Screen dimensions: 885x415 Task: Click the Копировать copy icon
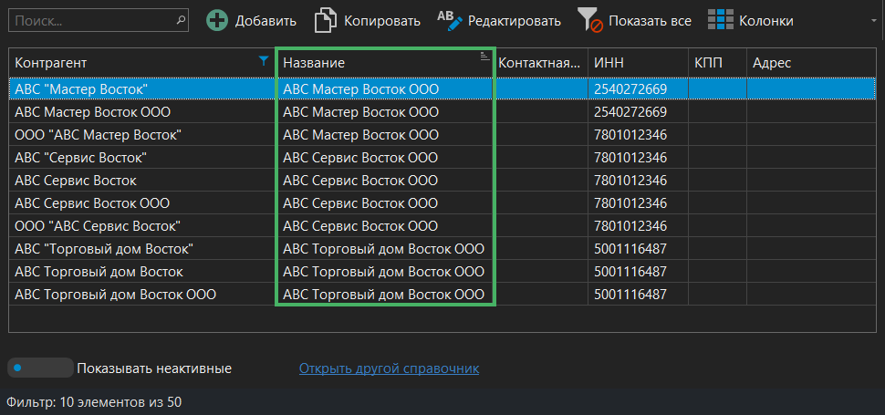click(x=326, y=20)
